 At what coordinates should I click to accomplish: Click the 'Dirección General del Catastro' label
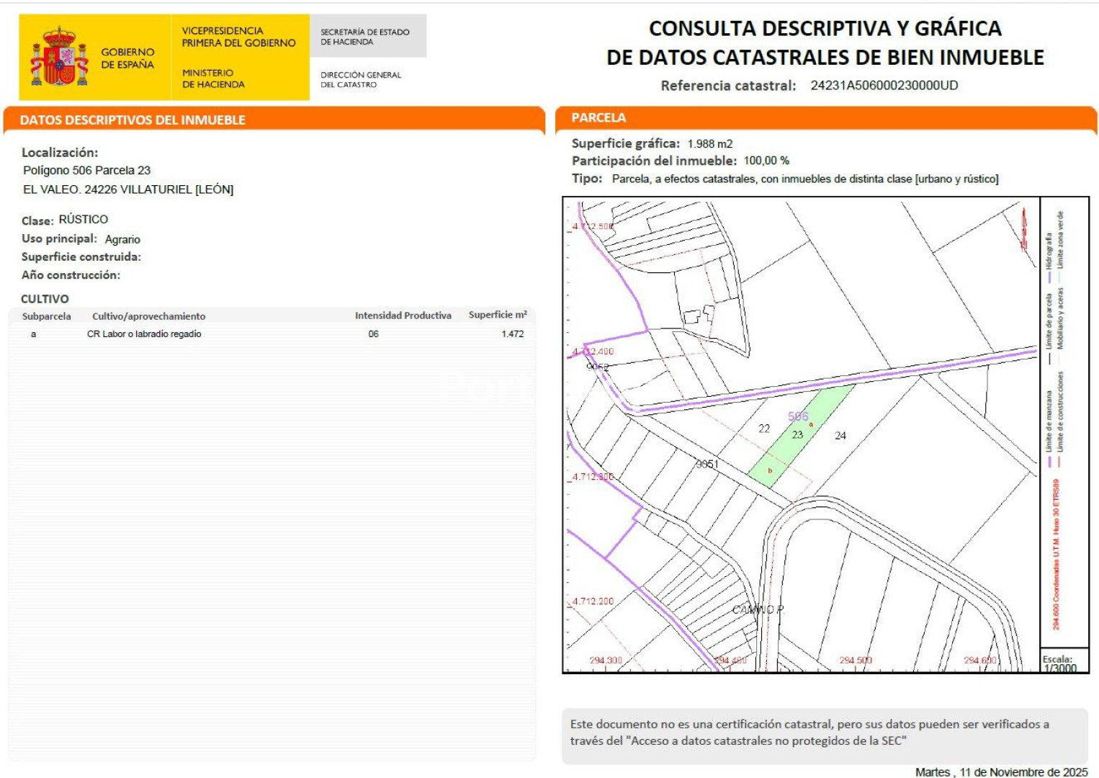click(x=360, y=79)
